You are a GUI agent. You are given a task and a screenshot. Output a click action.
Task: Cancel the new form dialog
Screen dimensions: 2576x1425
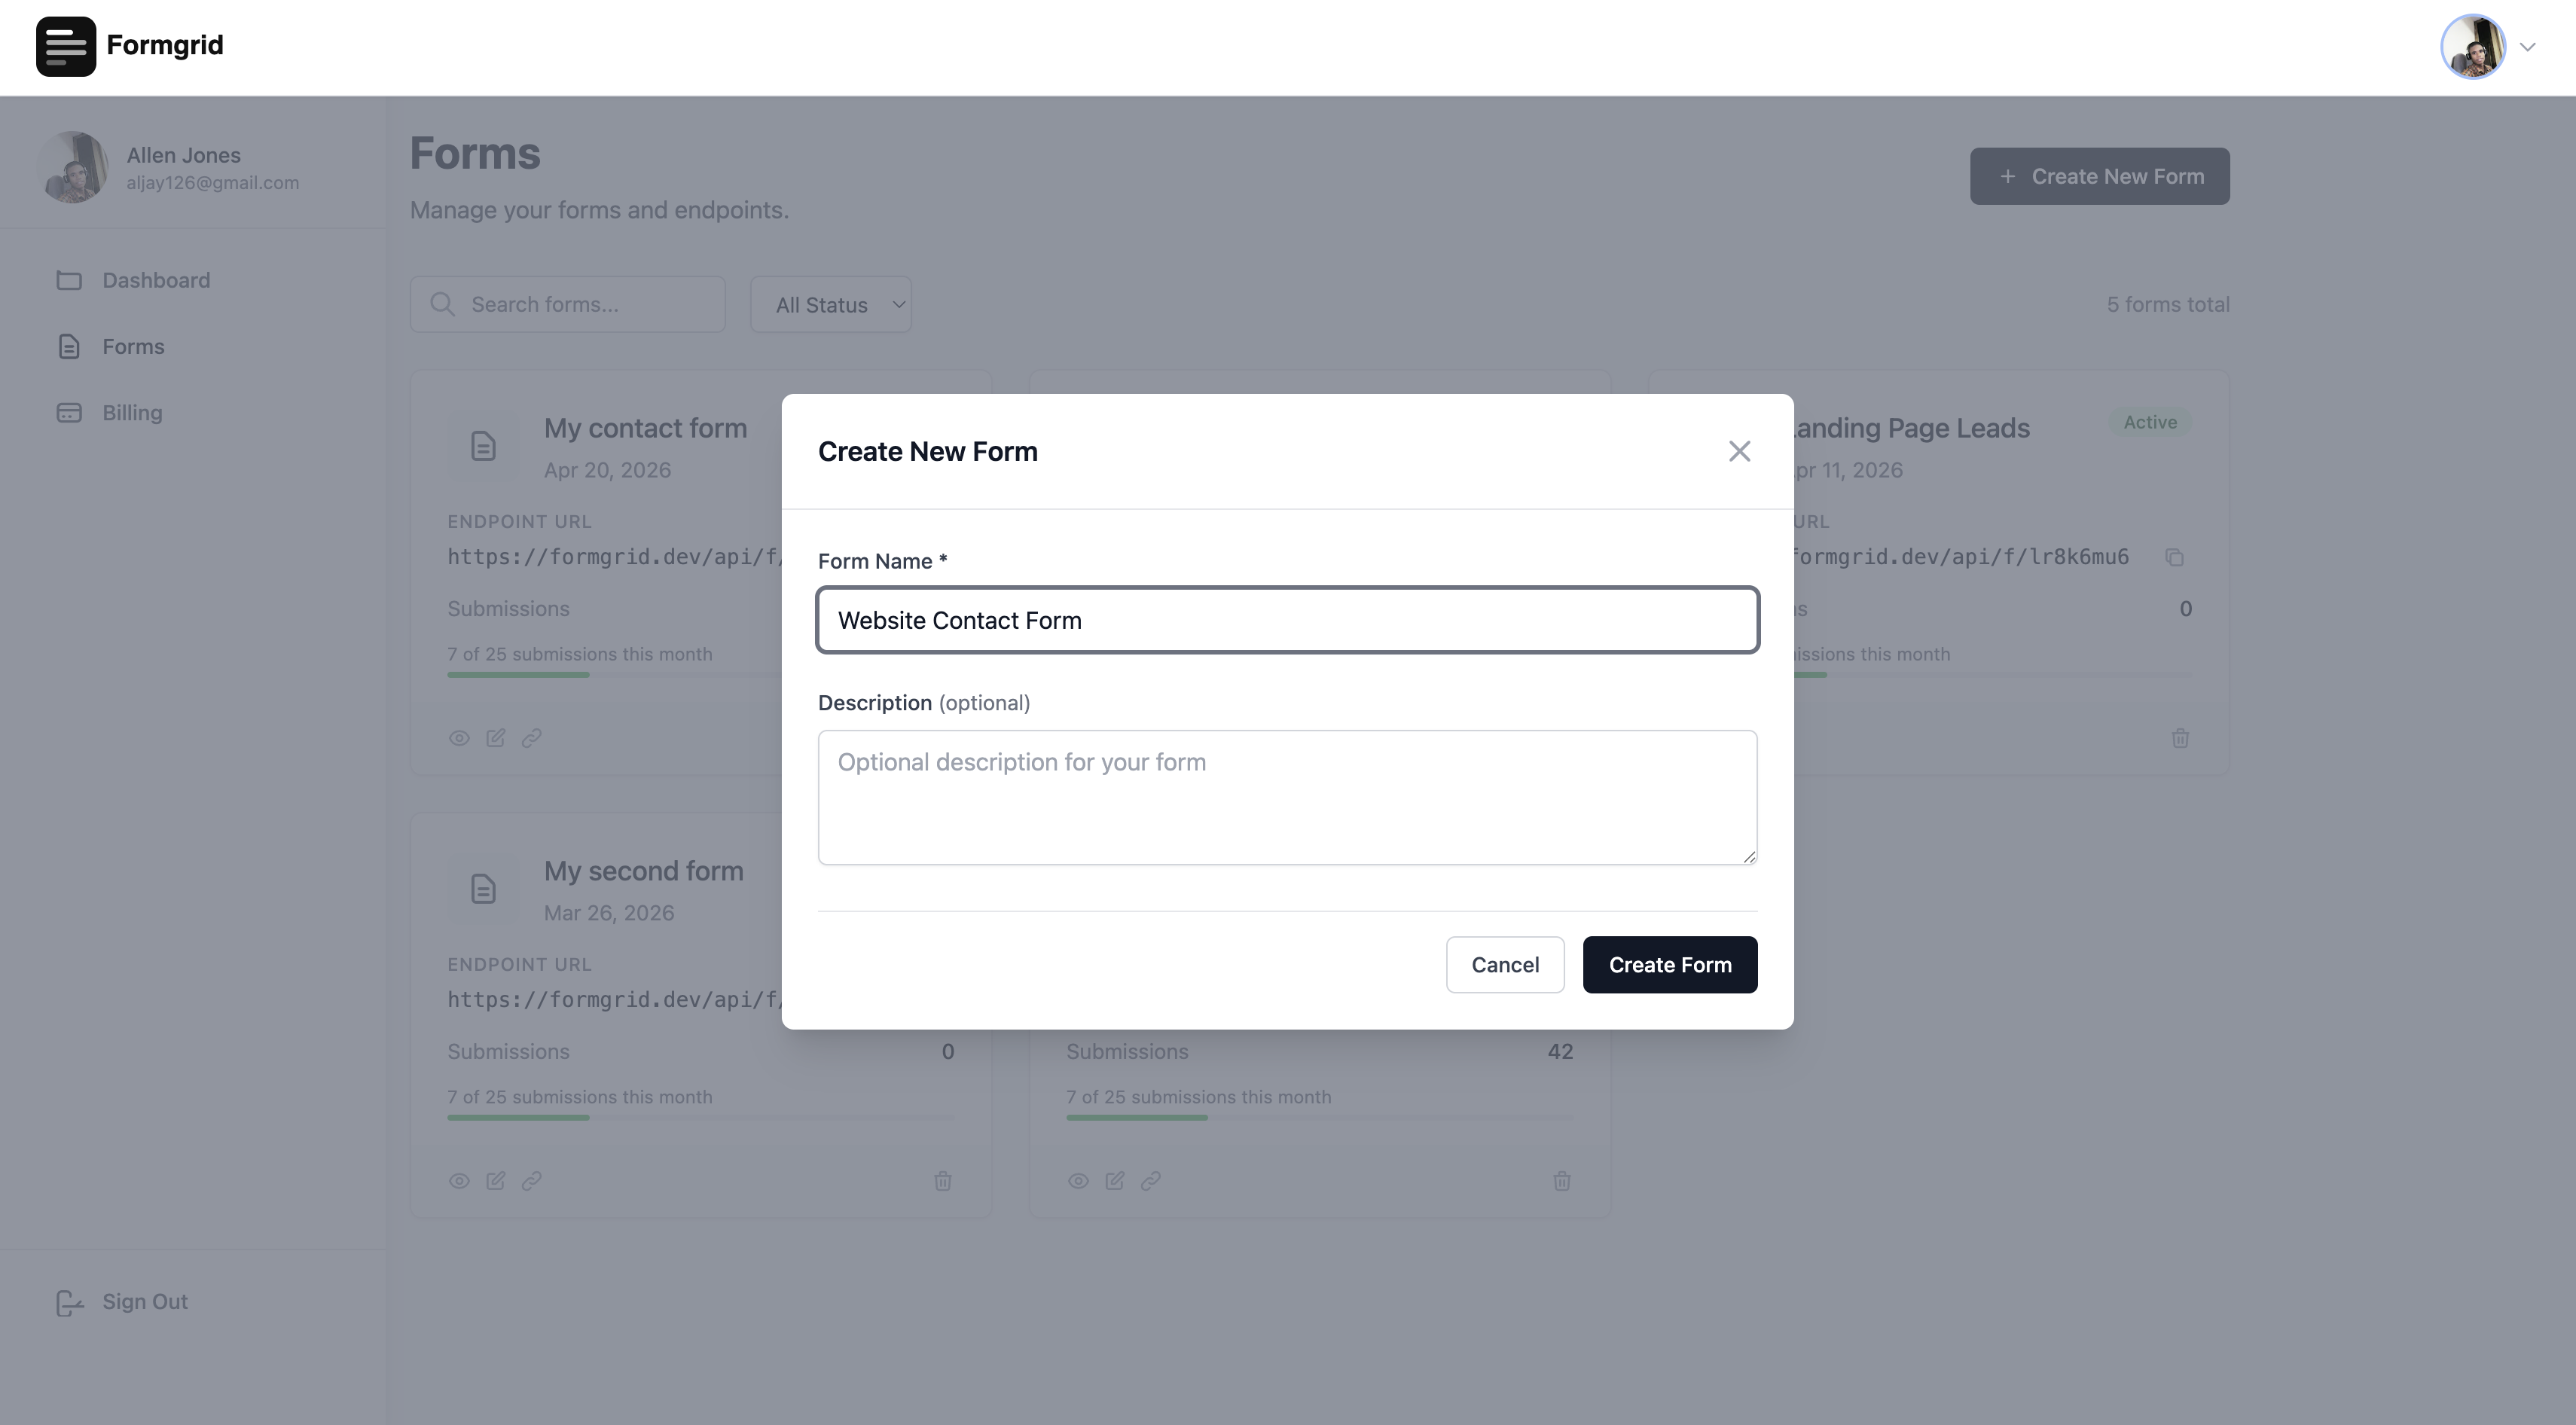1504,964
